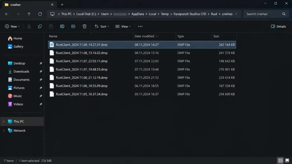The height and width of the screenshot is (164, 292).
Task: Select RustClient_2024.11.05_16.37.24.dmp file
Action: click(x=142, y=94)
